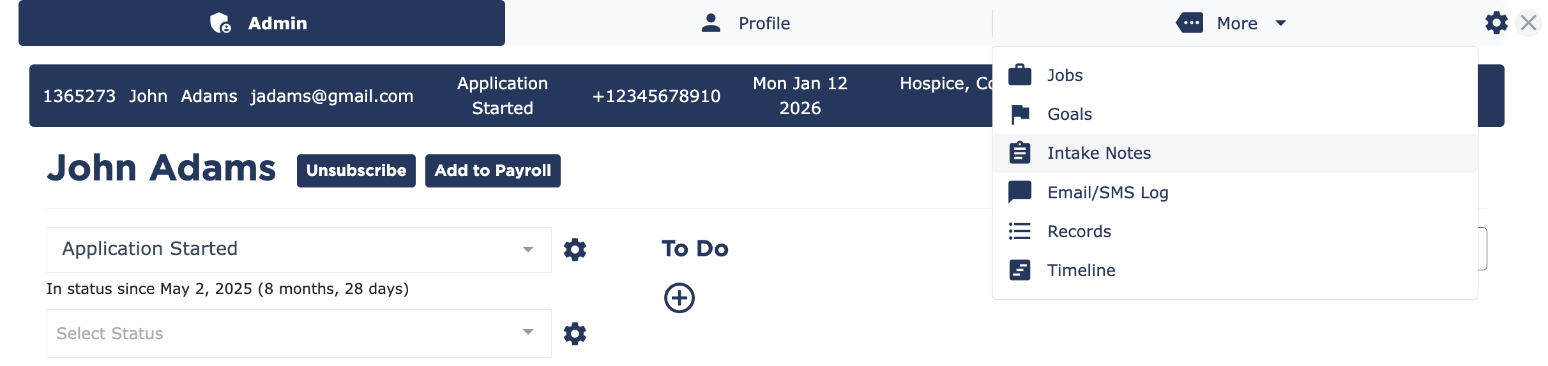The height and width of the screenshot is (366, 1548).
Task: Click the Goals flag icon
Action: click(1020, 115)
